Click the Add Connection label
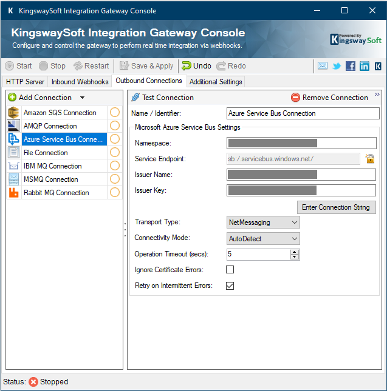387x391 pixels. (45, 98)
